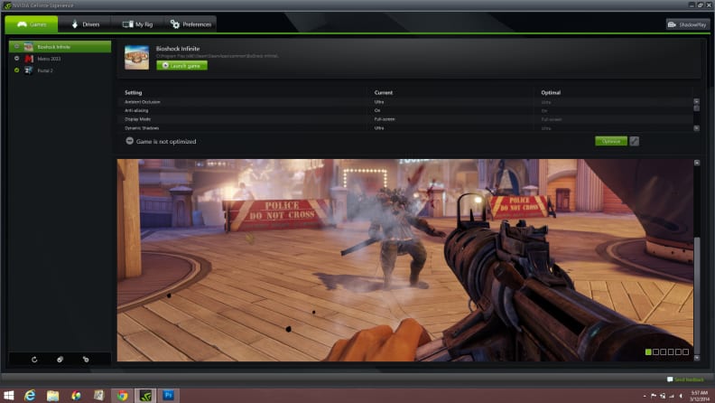Click the Bioshock gameplay screenshot preview
Viewport: 715px width, 403px height.
coord(405,260)
